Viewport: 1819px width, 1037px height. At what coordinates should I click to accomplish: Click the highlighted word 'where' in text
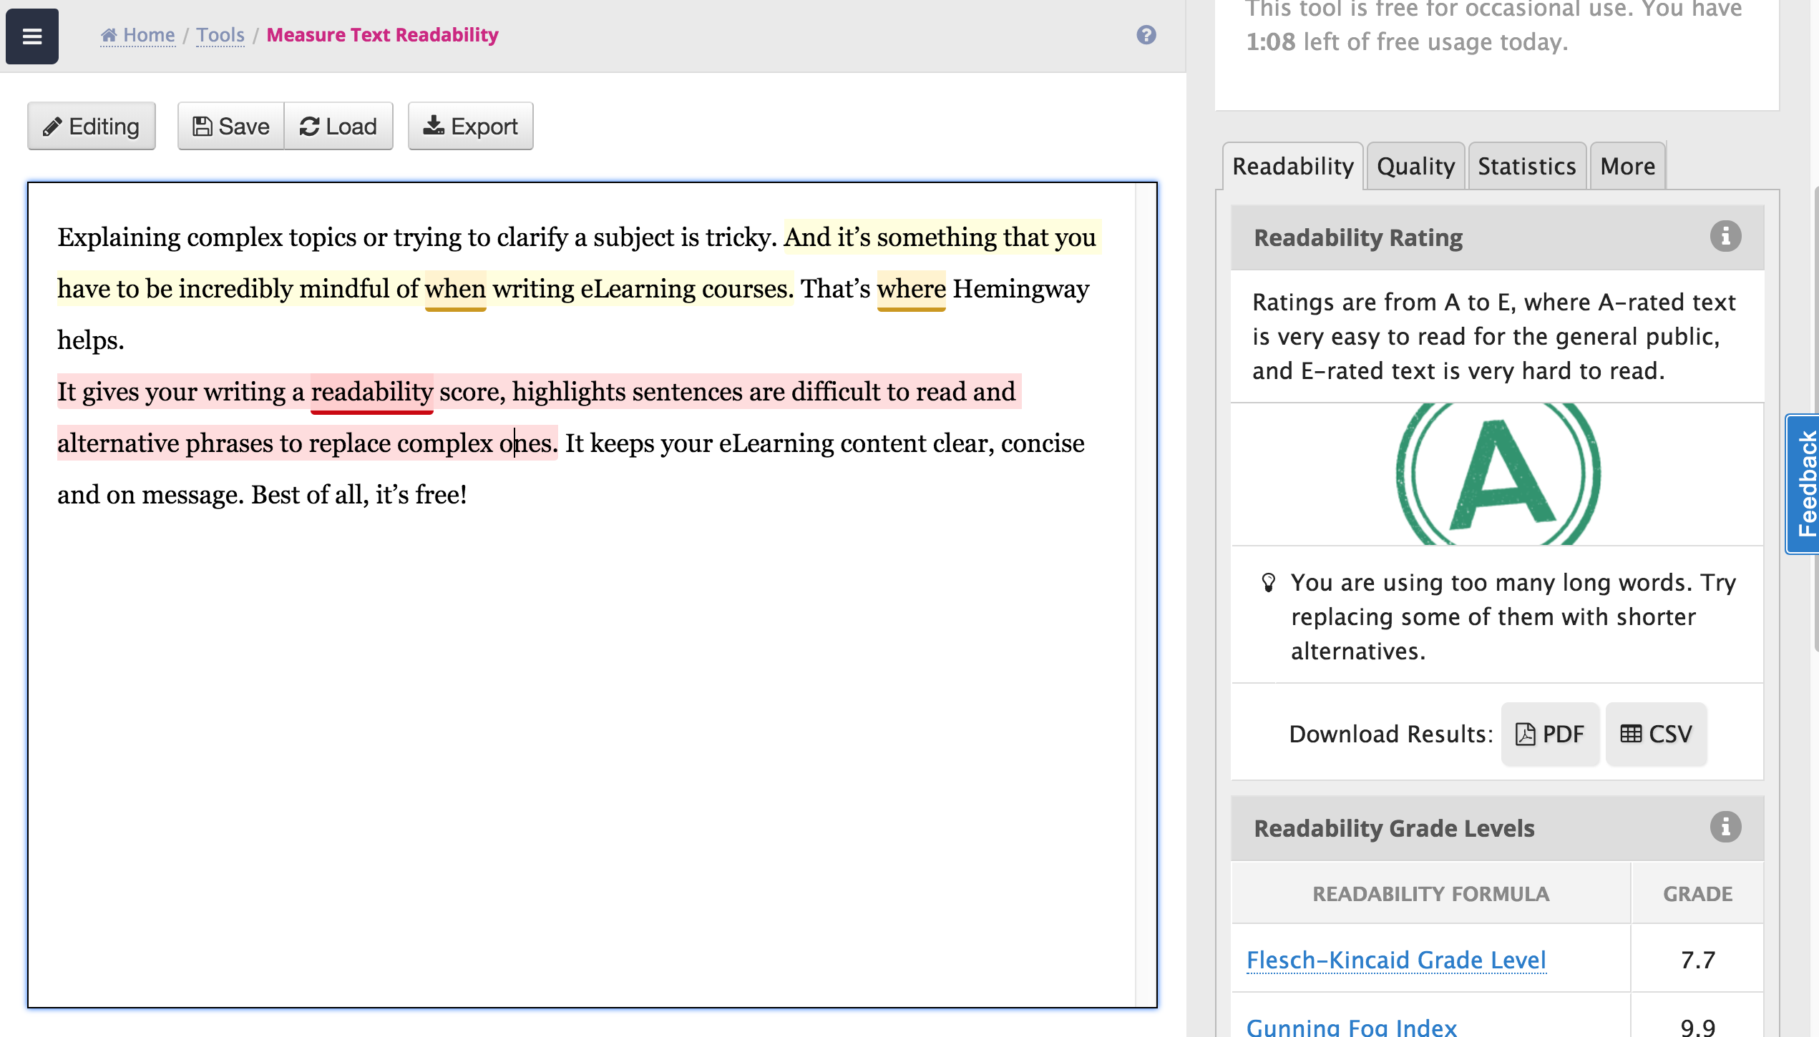pos(911,290)
